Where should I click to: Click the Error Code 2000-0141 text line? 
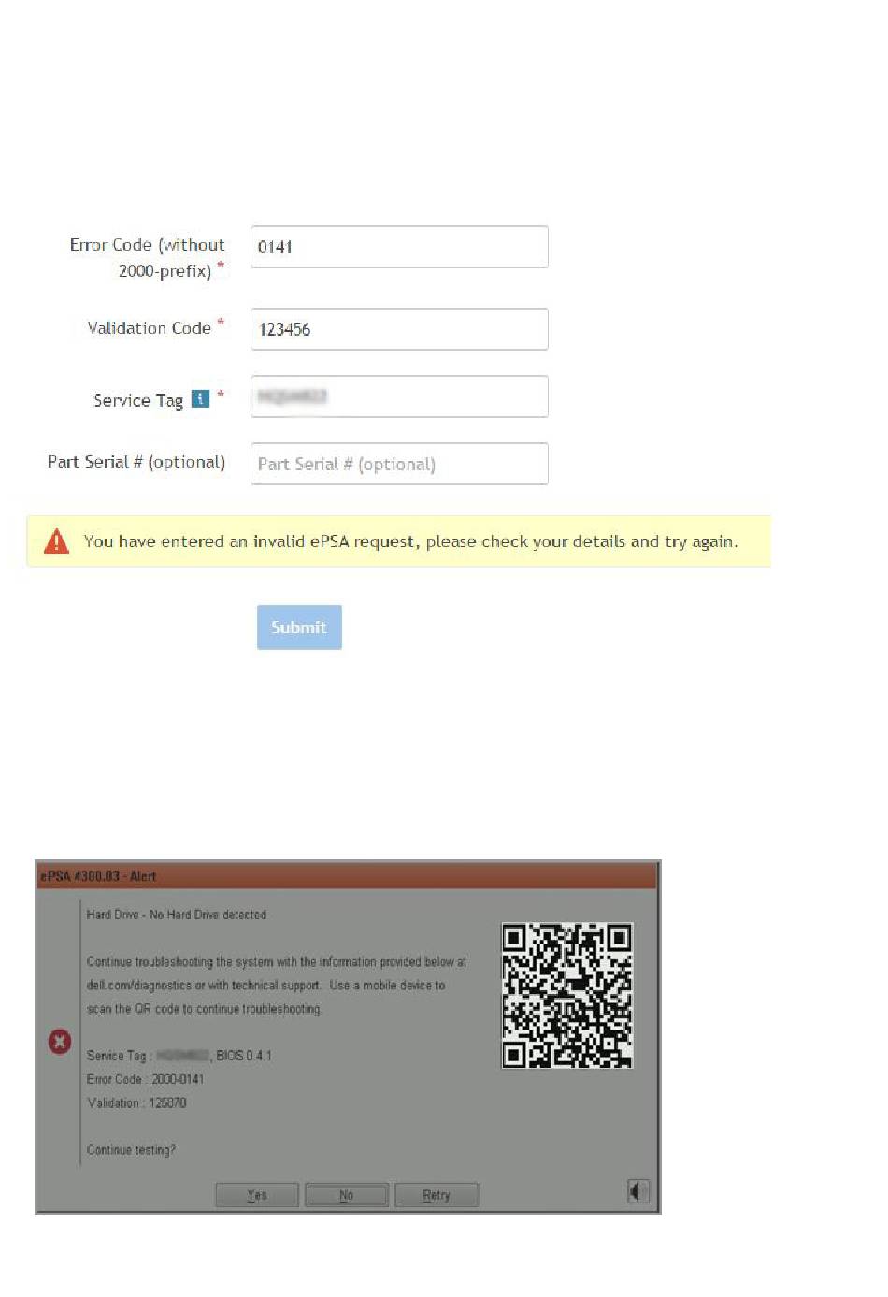coord(145,1079)
